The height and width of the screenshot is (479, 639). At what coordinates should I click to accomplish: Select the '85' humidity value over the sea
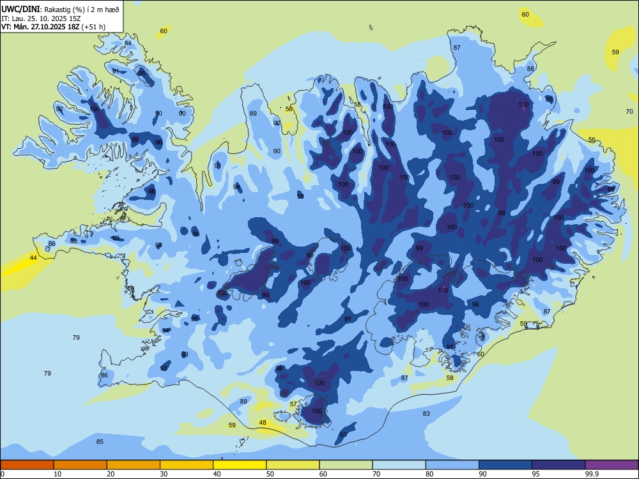(100, 441)
